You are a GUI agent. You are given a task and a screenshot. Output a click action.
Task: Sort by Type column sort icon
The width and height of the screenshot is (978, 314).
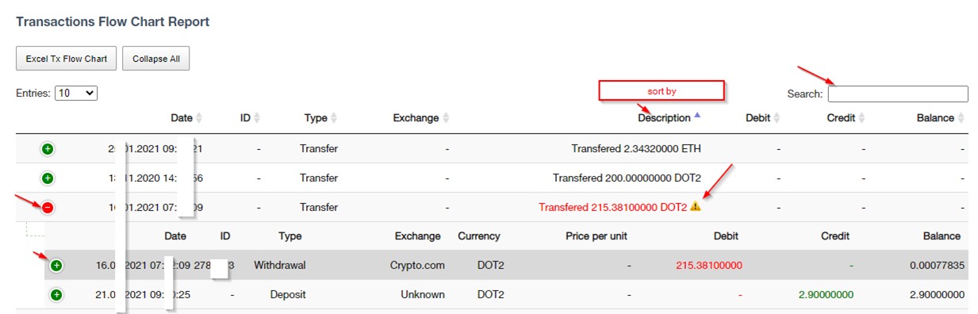point(334,118)
